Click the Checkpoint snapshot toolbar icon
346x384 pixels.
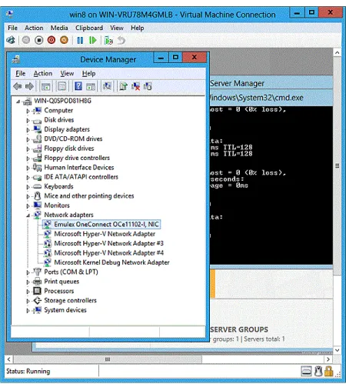click(x=108, y=41)
